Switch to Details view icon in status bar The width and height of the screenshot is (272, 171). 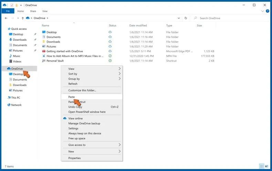(261, 166)
